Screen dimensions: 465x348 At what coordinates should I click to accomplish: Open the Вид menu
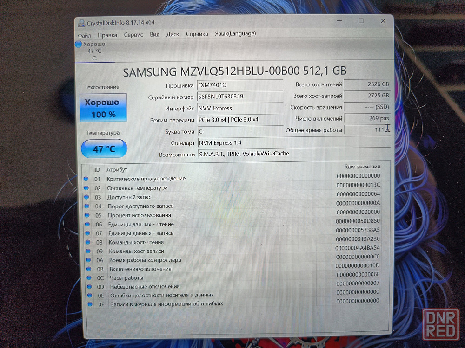154,35
